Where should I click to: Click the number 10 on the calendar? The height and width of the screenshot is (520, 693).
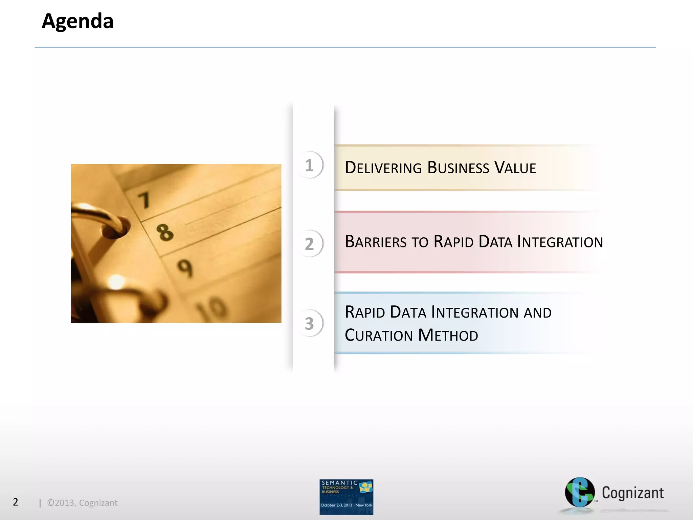coord(212,308)
